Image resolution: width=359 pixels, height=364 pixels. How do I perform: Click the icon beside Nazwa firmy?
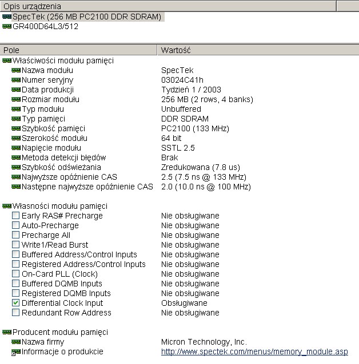coord(16,342)
